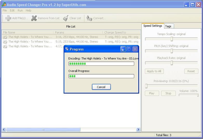This screenshot has width=203, height=139.
Task: Click the File Name column header
Action: pyautogui.click(x=28, y=32)
